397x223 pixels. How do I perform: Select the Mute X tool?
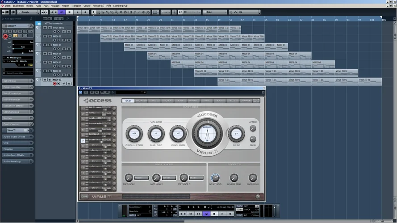pyautogui.click(x=121, y=12)
